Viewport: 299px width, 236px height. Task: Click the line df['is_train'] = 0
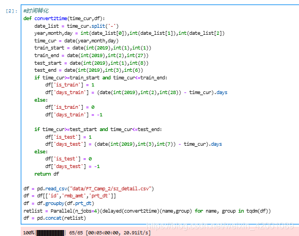[x=70, y=107]
